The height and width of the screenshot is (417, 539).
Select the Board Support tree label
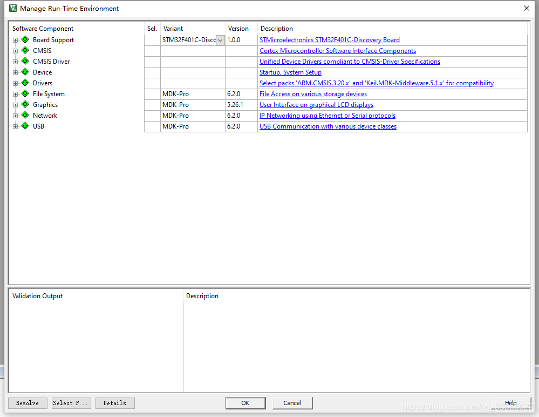(53, 40)
